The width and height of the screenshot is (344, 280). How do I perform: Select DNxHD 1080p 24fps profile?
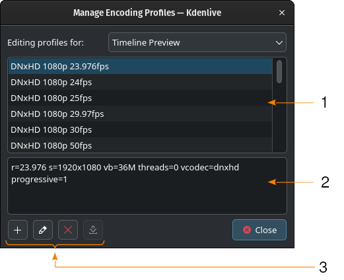point(140,82)
